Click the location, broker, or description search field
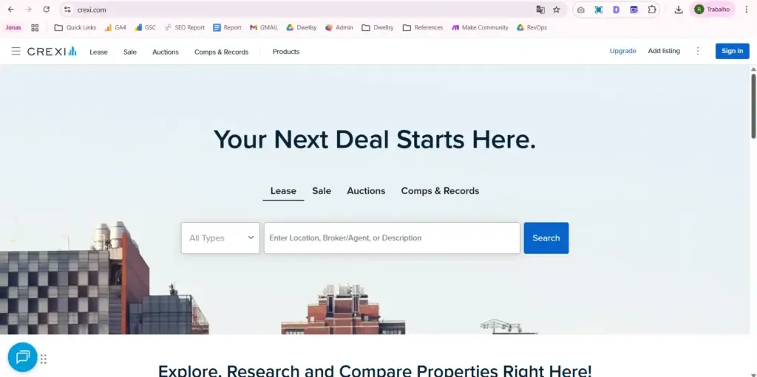 click(x=392, y=238)
